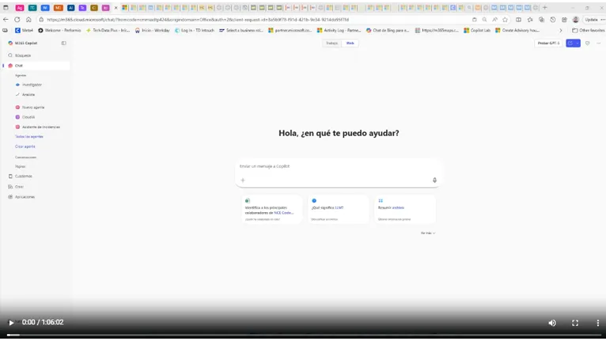The width and height of the screenshot is (606, 341).
Task: Open the Copilot Lab bookmark
Action: [477, 30]
